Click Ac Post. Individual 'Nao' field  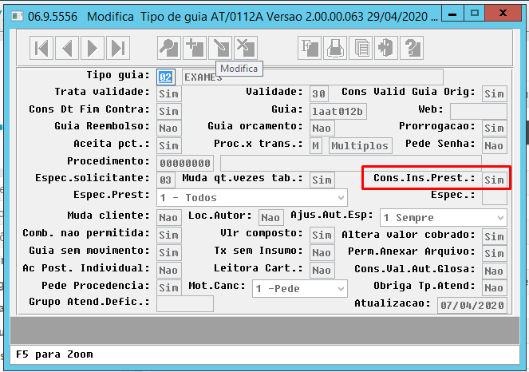point(169,271)
